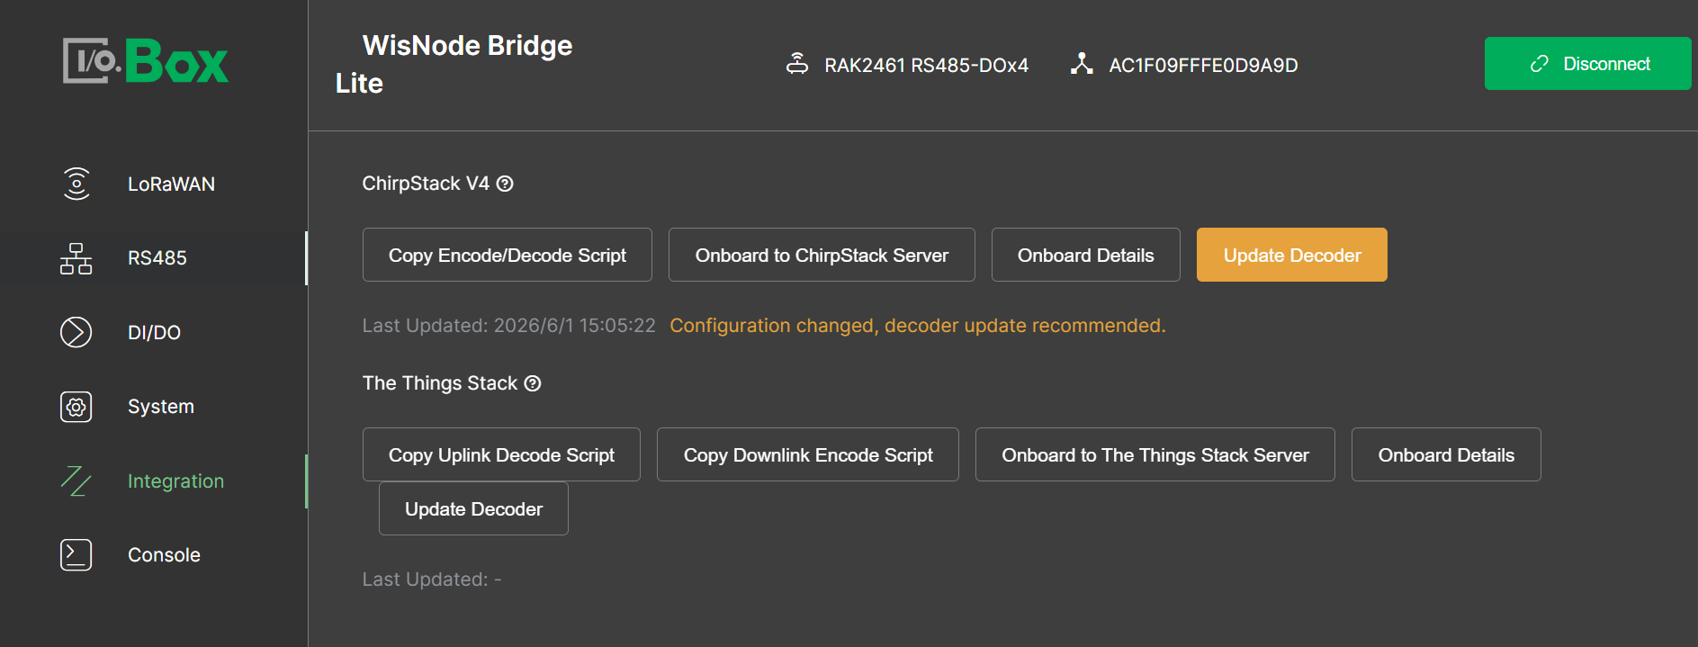1698x647 pixels.
Task: Click Copy Downlink Encode Script
Action: click(x=808, y=454)
